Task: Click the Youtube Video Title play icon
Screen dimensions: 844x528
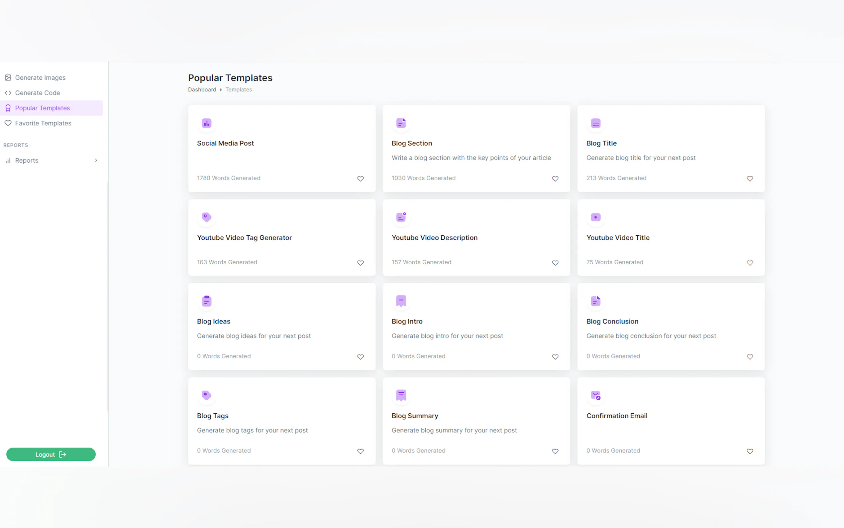Action: 595,217
